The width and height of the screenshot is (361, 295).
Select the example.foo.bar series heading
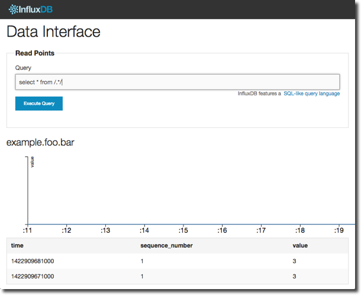(40, 142)
